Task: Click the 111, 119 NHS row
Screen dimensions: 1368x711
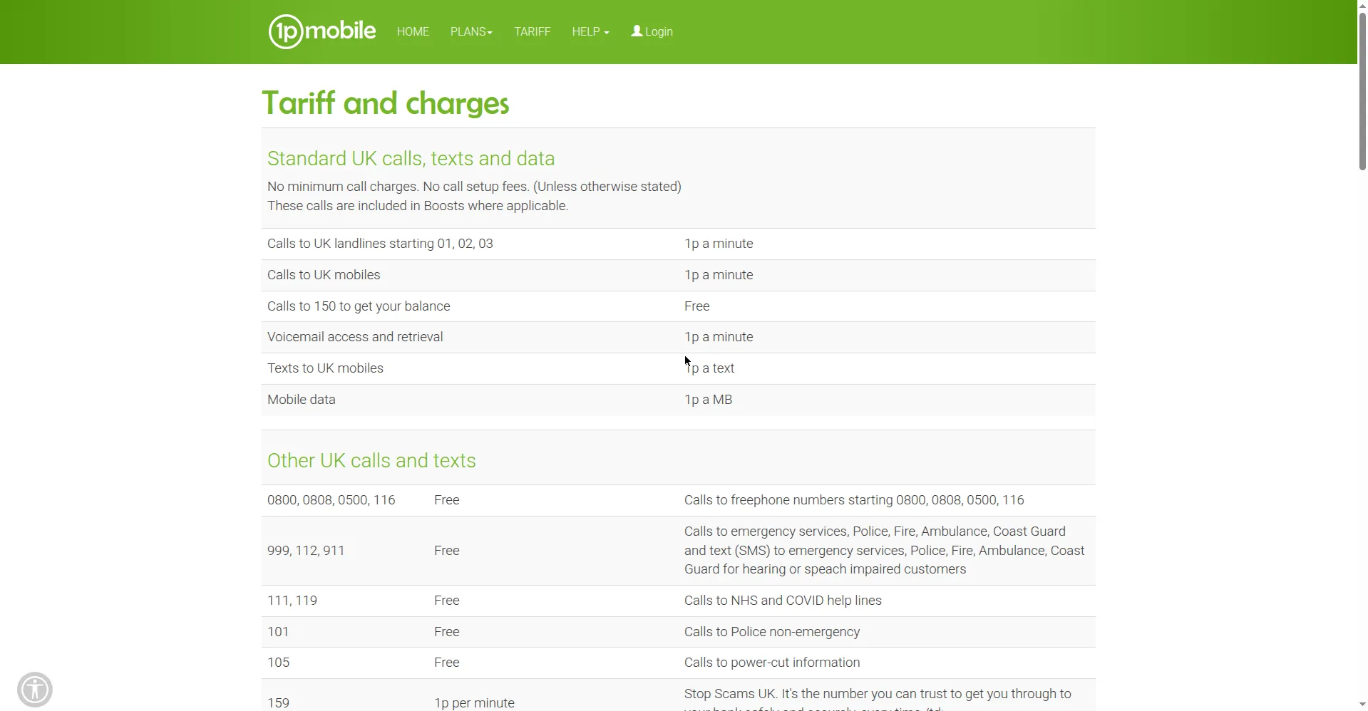Action: tap(678, 601)
